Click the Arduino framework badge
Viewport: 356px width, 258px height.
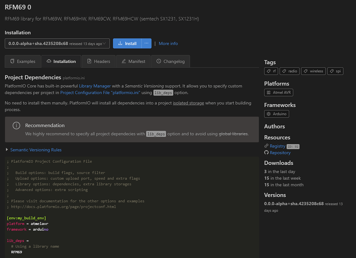[277, 114]
